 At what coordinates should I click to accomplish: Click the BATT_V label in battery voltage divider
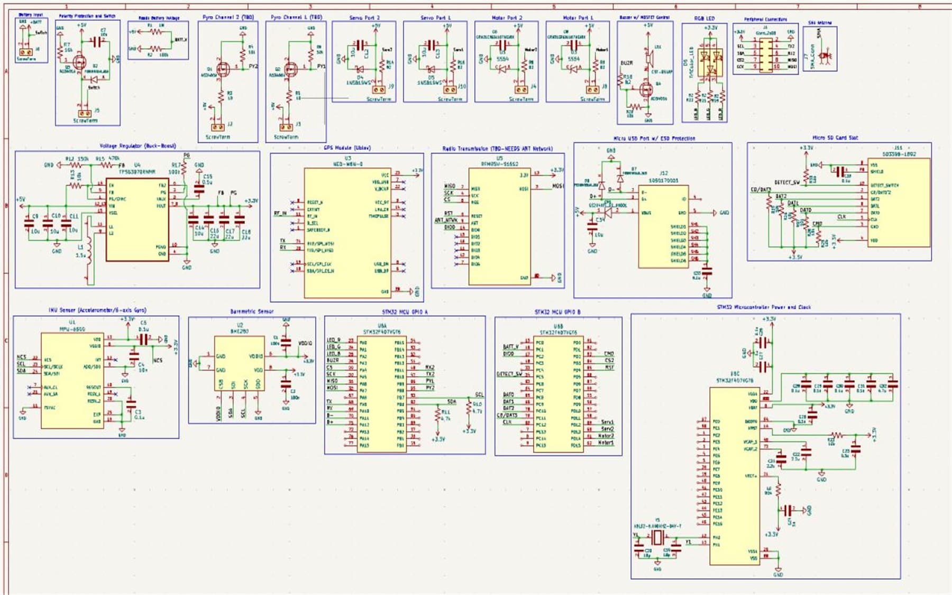[180, 40]
